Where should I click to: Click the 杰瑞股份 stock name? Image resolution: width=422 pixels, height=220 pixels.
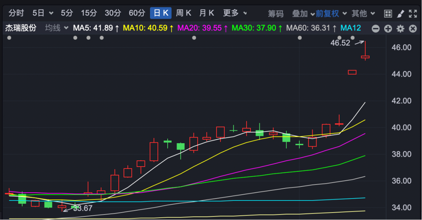coord(21,28)
